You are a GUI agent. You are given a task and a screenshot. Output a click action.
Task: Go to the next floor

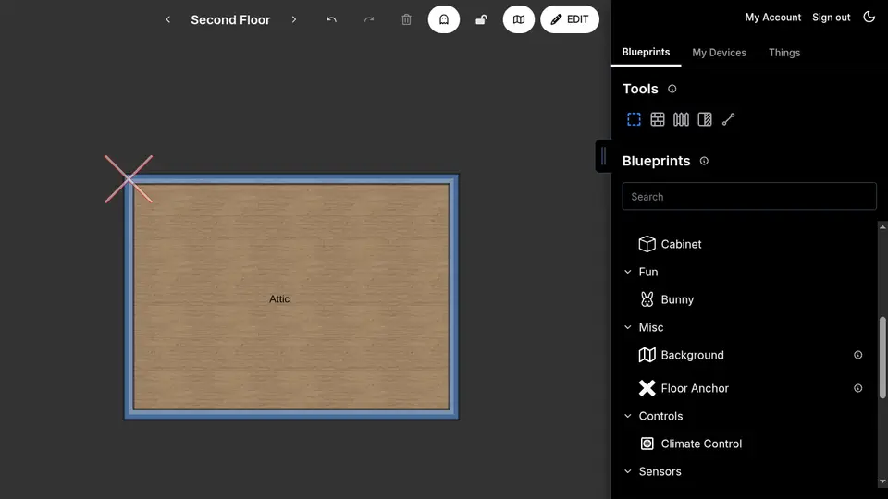[x=294, y=19]
